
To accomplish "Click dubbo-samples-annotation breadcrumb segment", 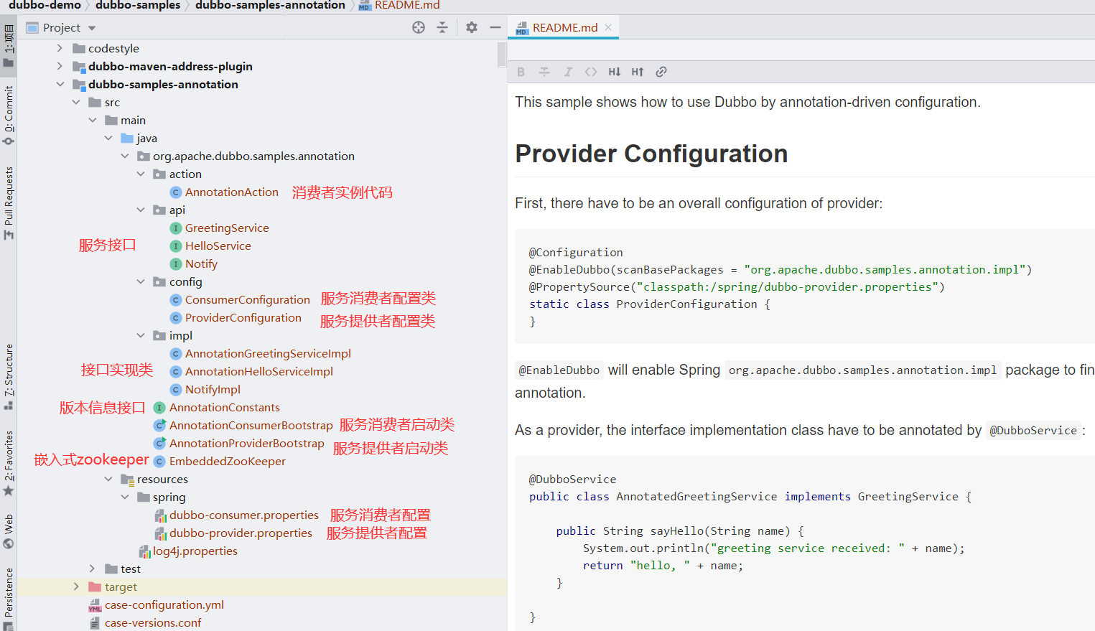I will tap(270, 6).
